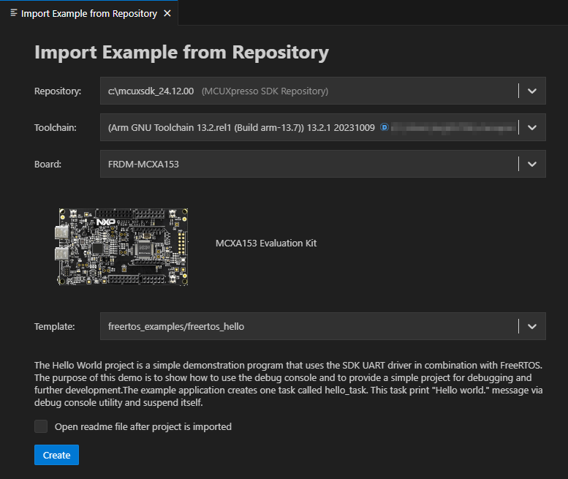Screen dimensions: 568x479
Task: Expand the Repository chevron arrow
Action: click(x=532, y=91)
